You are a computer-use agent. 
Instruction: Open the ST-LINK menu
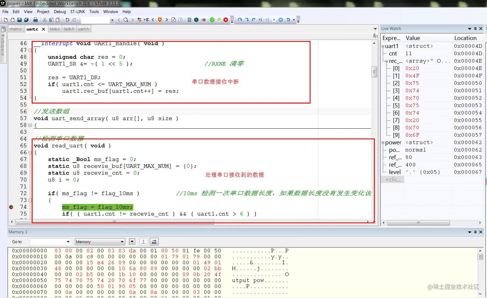point(78,12)
